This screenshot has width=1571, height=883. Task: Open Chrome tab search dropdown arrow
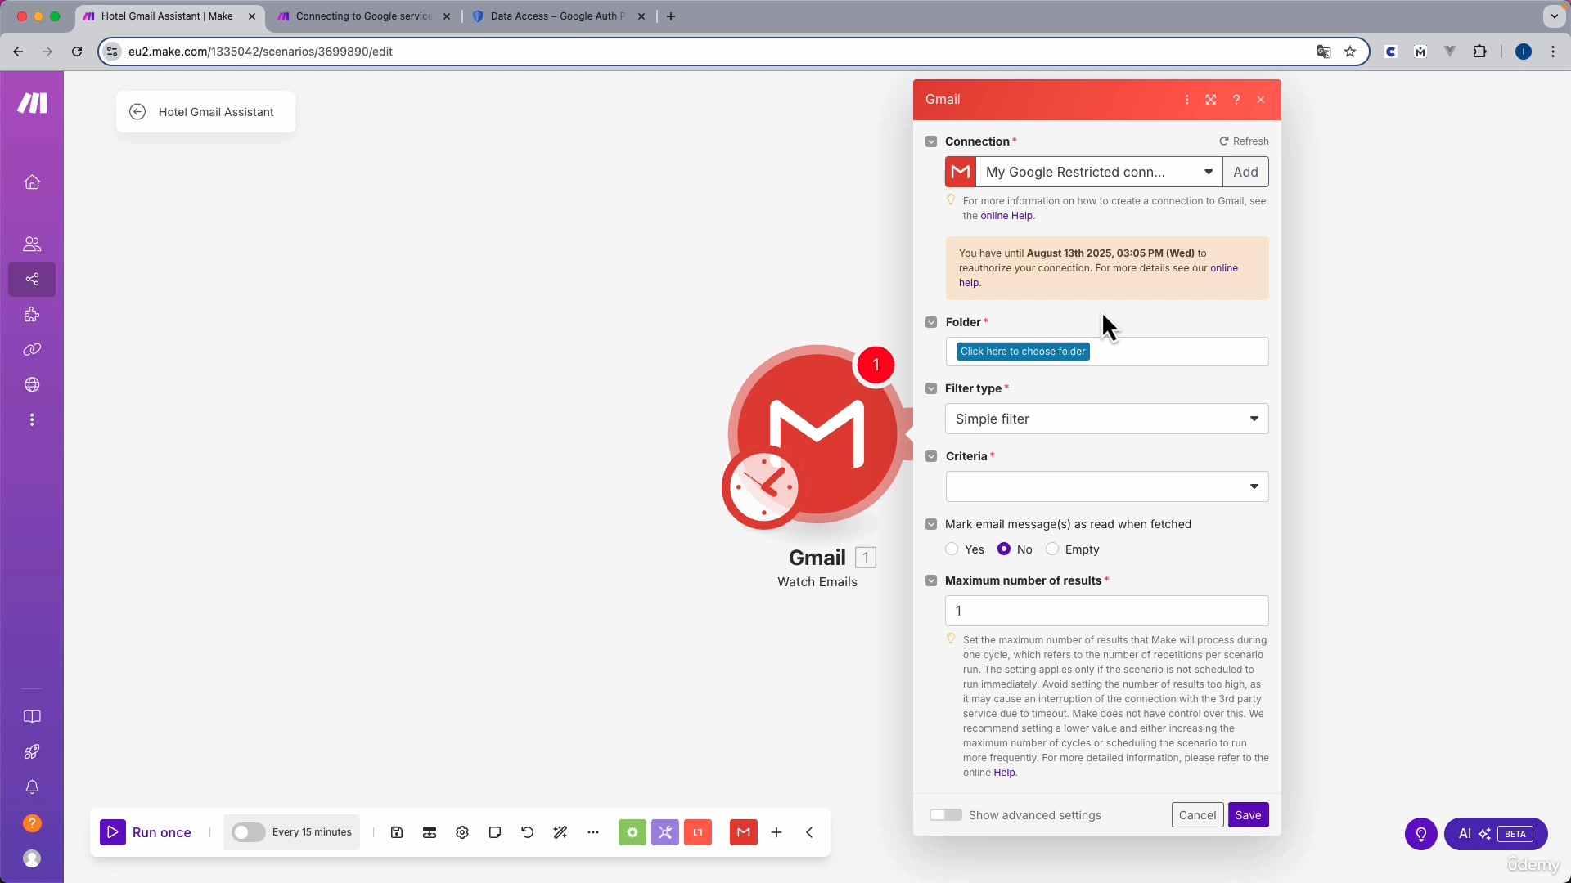click(1554, 16)
